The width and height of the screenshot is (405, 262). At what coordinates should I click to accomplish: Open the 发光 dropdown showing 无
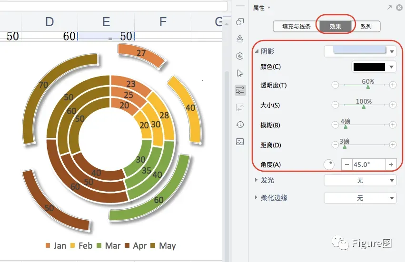pos(360,180)
